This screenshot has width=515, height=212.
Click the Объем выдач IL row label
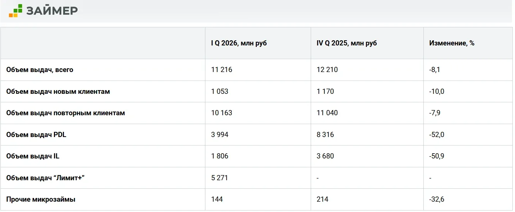33,156
